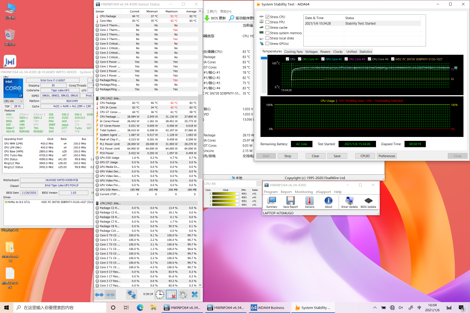Open the CPU #0 selector dropdown
This screenshot has height=313, width=470.
click(14, 101)
